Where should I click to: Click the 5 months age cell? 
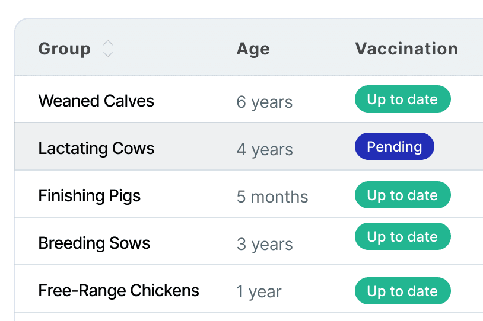coord(272,197)
